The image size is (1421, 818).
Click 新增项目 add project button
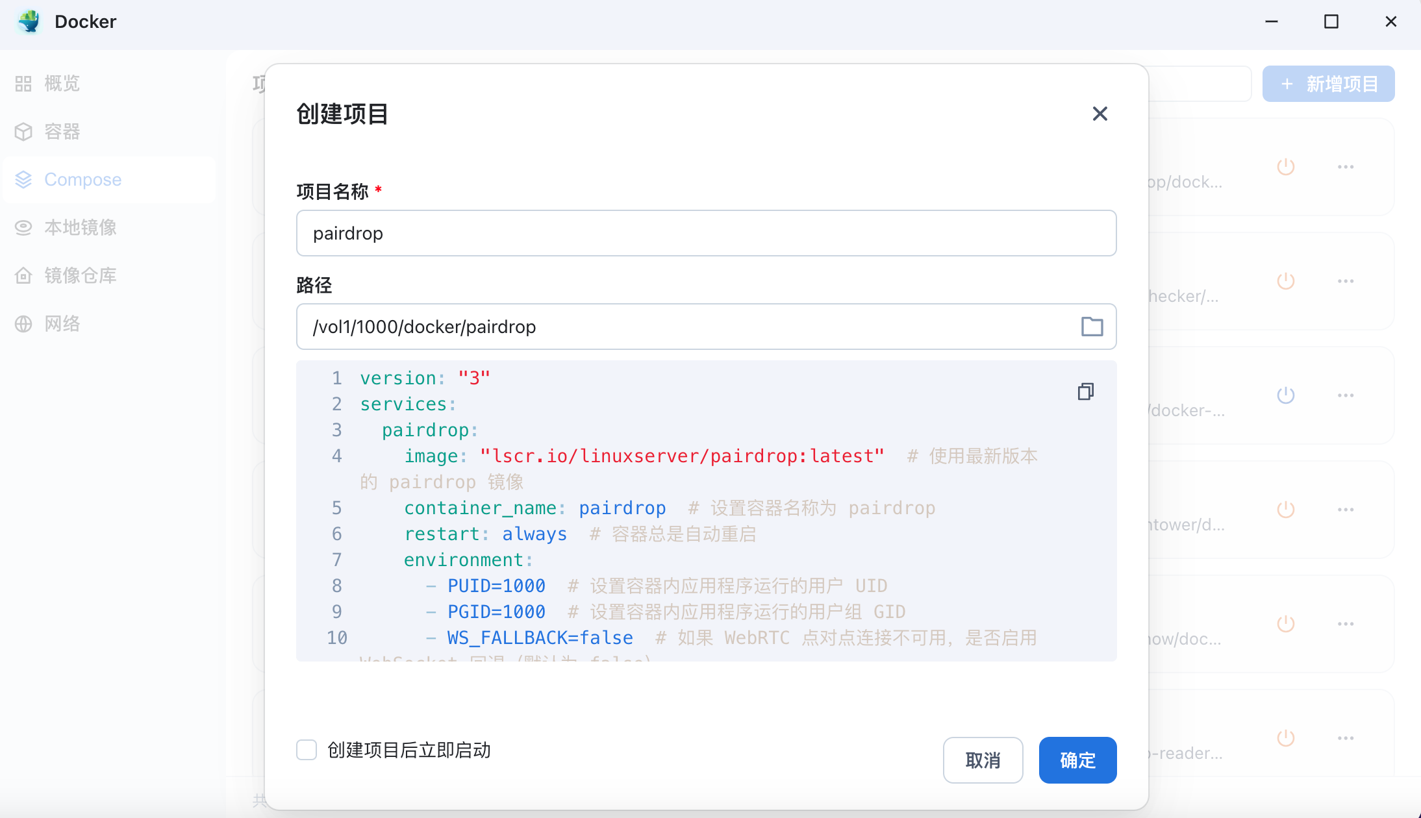click(x=1328, y=84)
